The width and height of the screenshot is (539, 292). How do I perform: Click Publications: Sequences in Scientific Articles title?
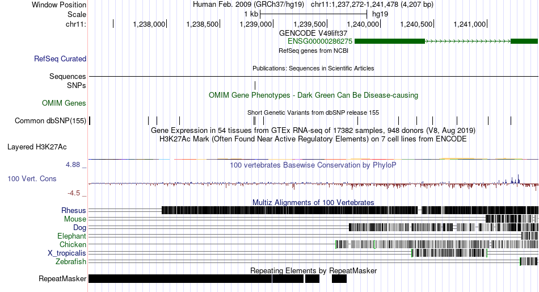(313, 68)
